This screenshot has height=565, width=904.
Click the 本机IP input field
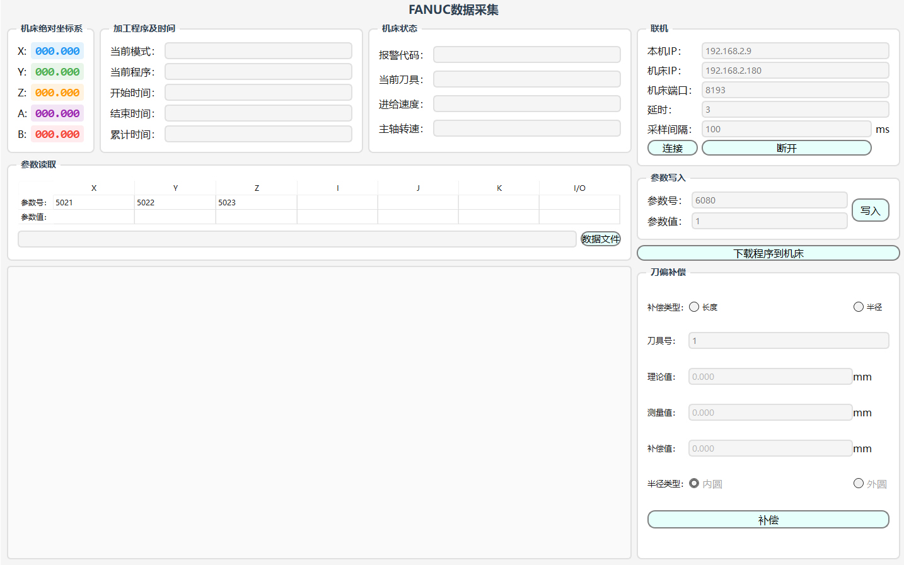[794, 51]
